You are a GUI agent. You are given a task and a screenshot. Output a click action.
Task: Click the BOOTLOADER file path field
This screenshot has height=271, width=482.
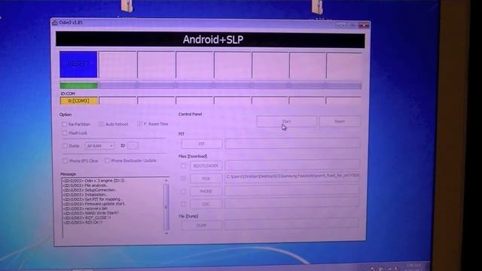pyautogui.click(x=292, y=165)
